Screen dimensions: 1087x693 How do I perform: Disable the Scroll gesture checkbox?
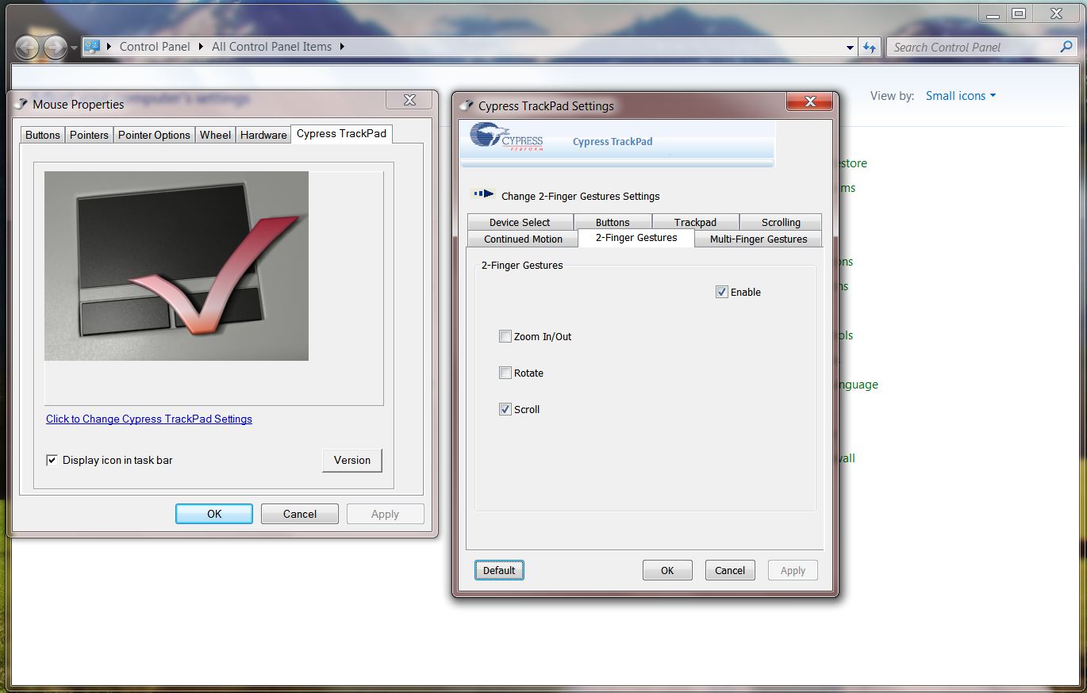[x=505, y=409]
